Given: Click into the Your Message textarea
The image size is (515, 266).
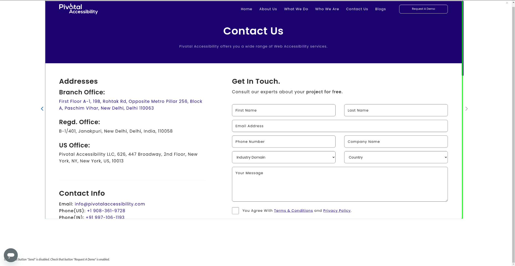Looking at the screenshot, I should [340, 184].
